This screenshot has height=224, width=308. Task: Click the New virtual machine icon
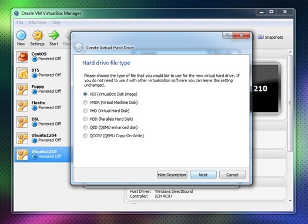[x=21, y=36]
